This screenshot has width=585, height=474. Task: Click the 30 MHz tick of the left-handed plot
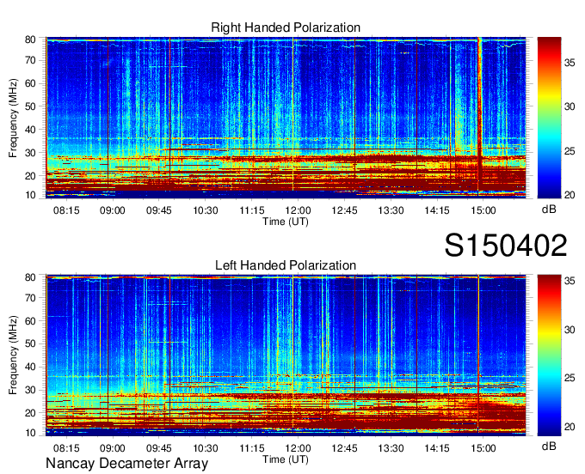click(x=30, y=390)
